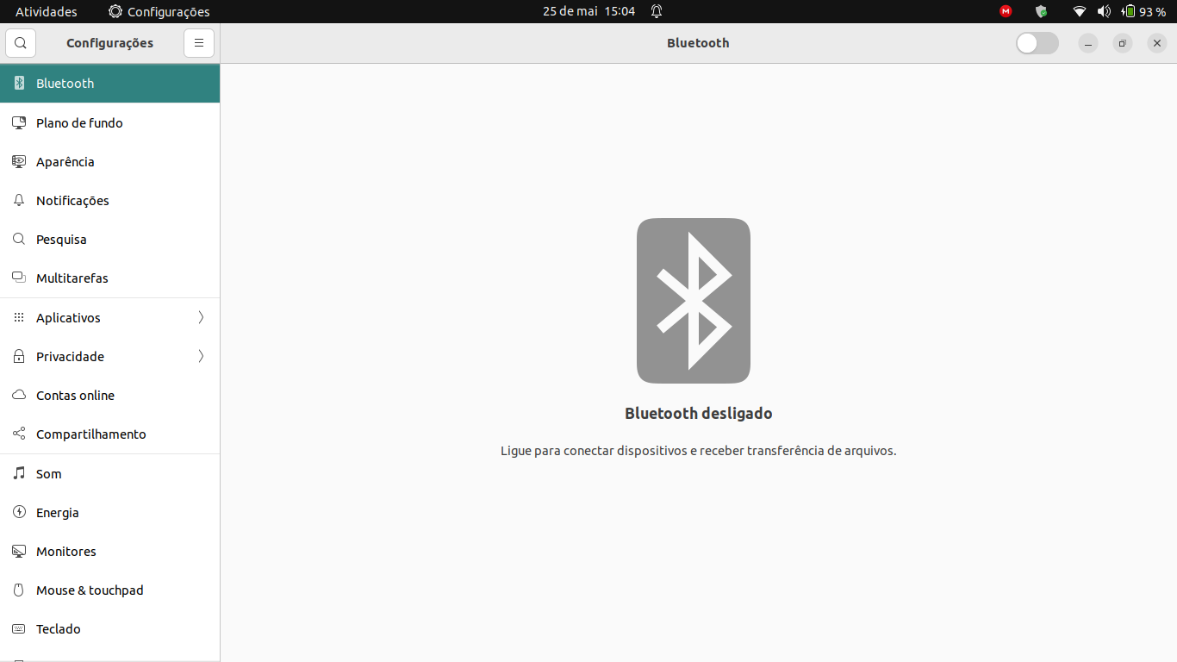This screenshot has width=1177, height=662.
Task: Open Monitores settings panel
Action: (x=110, y=551)
